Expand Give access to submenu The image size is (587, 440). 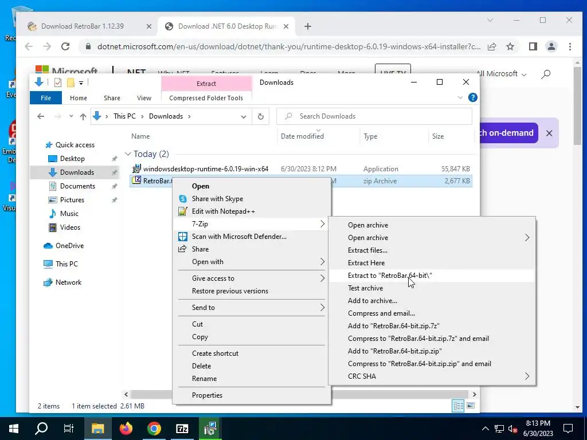click(252, 278)
